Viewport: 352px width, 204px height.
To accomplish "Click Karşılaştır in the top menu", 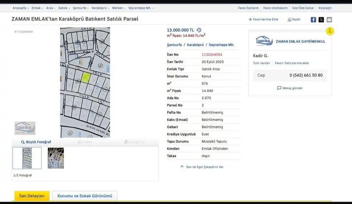I will (x=324, y=8).
